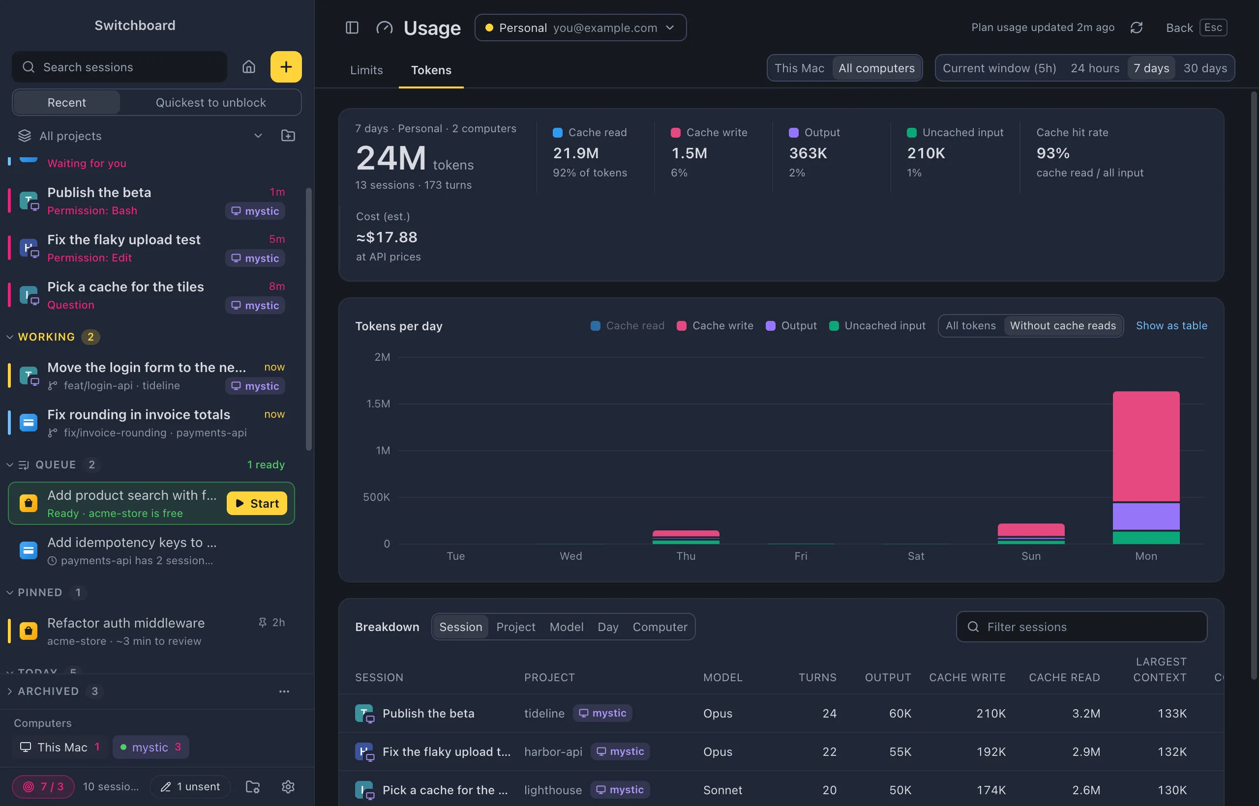Image resolution: width=1259 pixels, height=806 pixels.
Task: Open the settings gear icon
Action: pyautogui.click(x=288, y=787)
